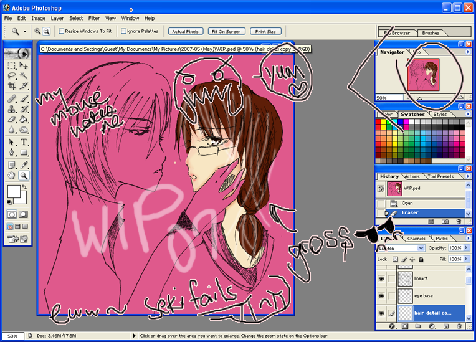The image size is (476, 342).
Task: Pick the yellow swatch in Swatches panel
Action: tap(384, 121)
